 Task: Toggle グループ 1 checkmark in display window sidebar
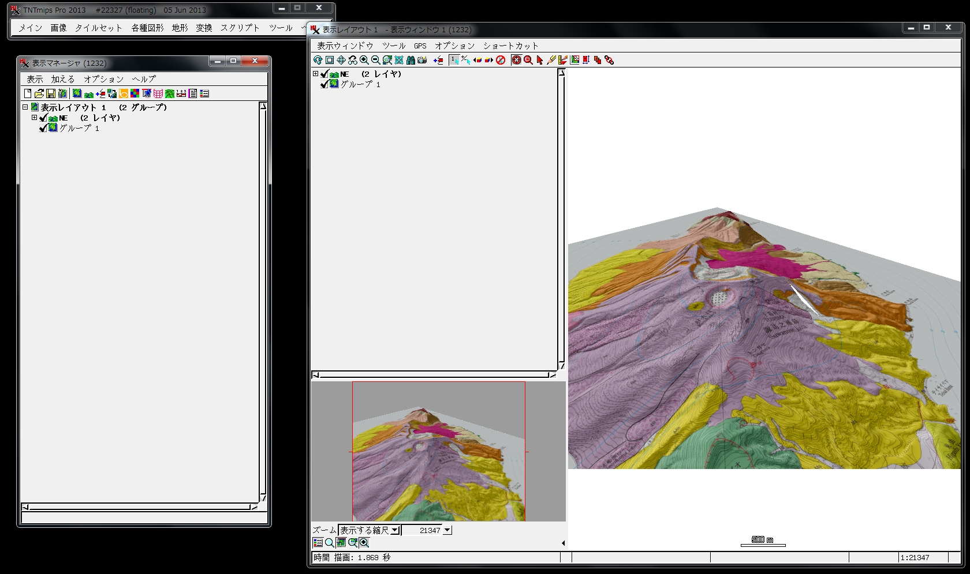324,84
